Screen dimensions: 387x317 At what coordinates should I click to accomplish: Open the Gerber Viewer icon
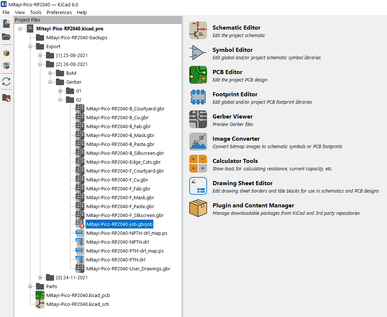[x=198, y=119]
